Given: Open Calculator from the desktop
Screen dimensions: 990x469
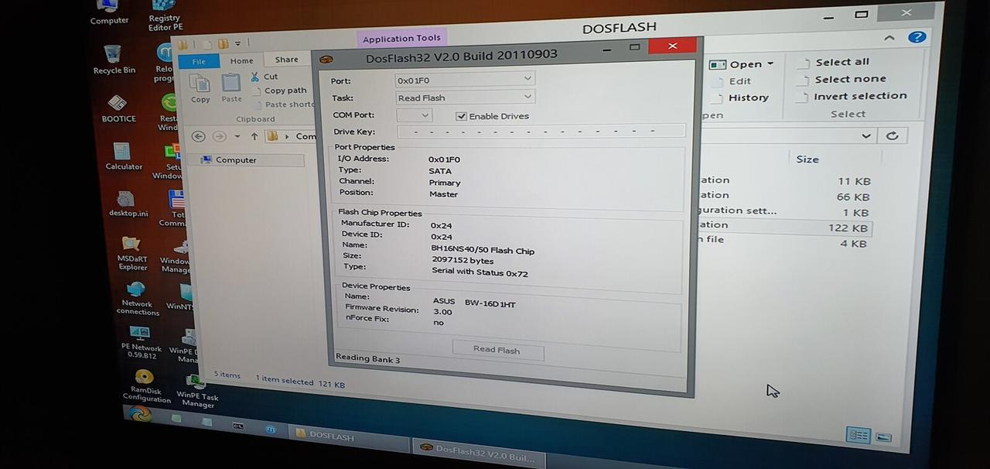Looking at the screenshot, I should click(x=124, y=156).
